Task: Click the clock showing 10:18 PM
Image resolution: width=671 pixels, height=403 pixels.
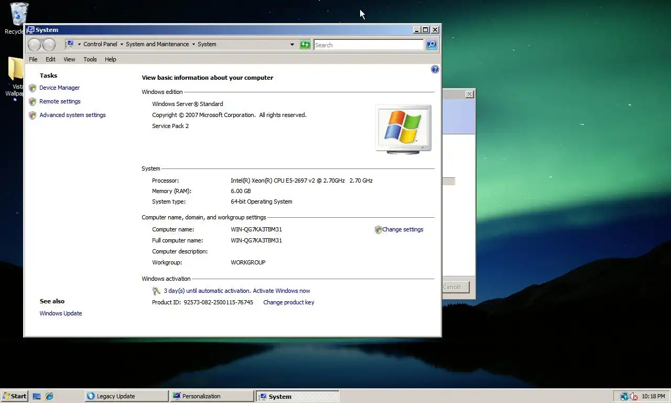Action: coord(653,396)
